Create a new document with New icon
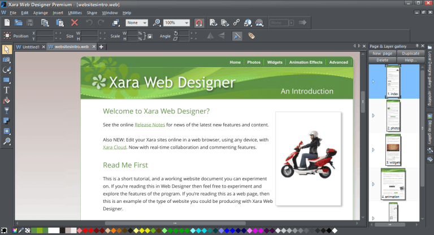 click(7, 23)
